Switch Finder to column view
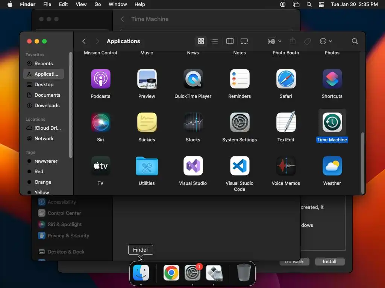385x288 pixels. tap(230, 41)
